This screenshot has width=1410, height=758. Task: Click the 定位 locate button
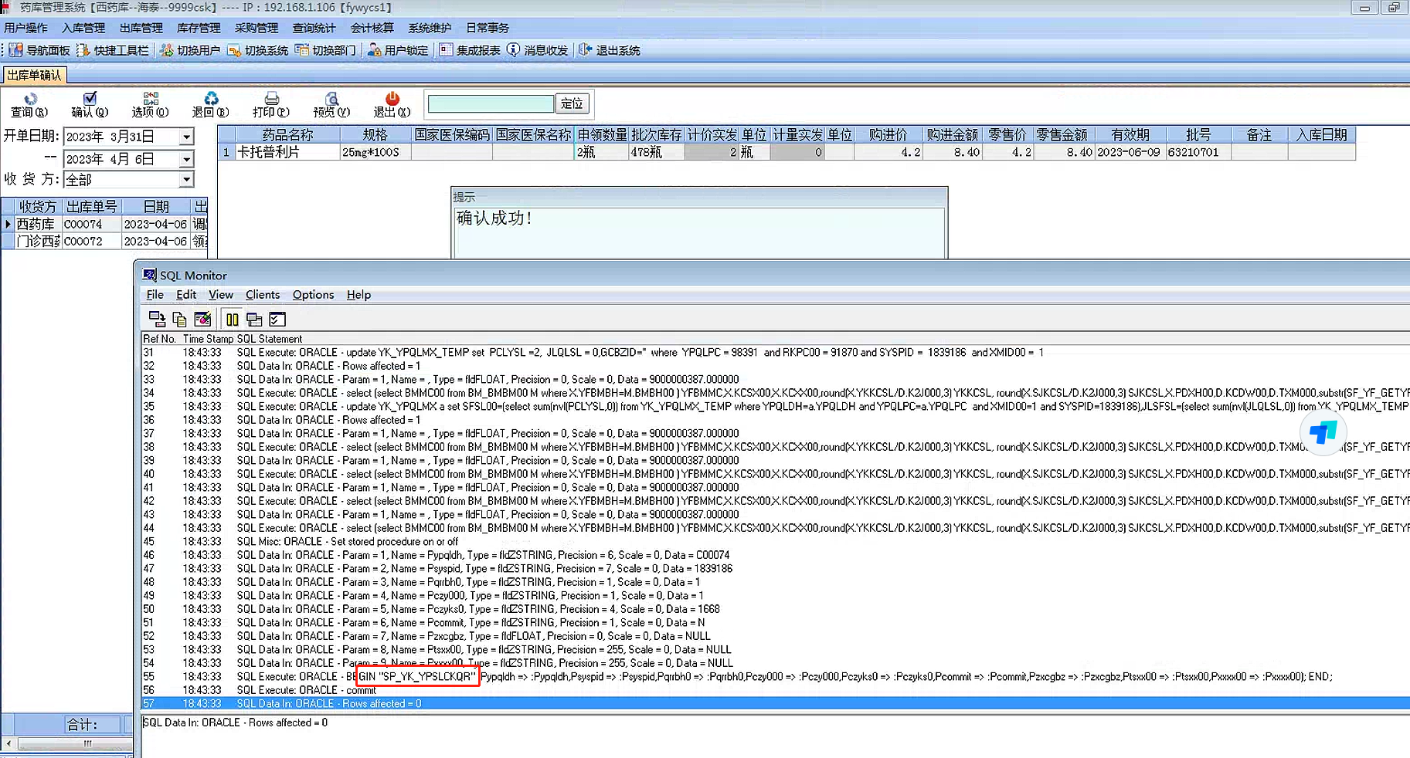tap(572, 103)
